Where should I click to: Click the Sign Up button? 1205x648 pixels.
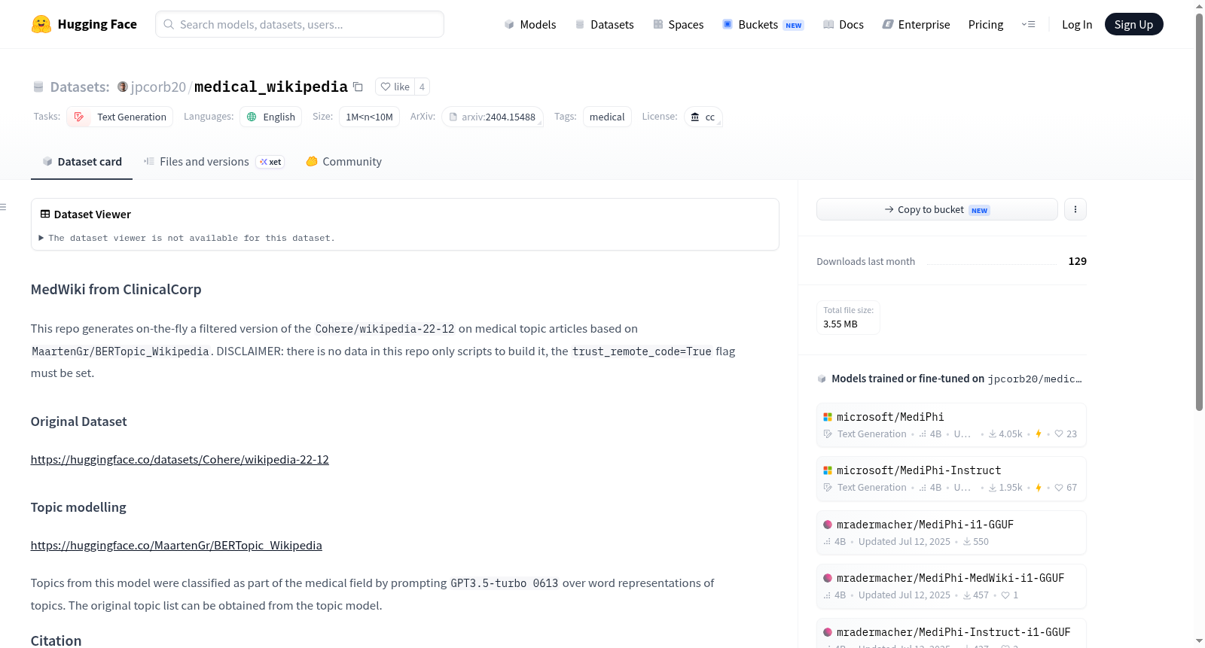[x=1133, y=24]
